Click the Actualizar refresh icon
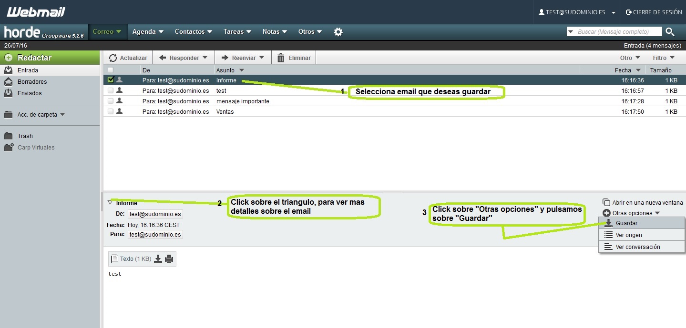 113,57
